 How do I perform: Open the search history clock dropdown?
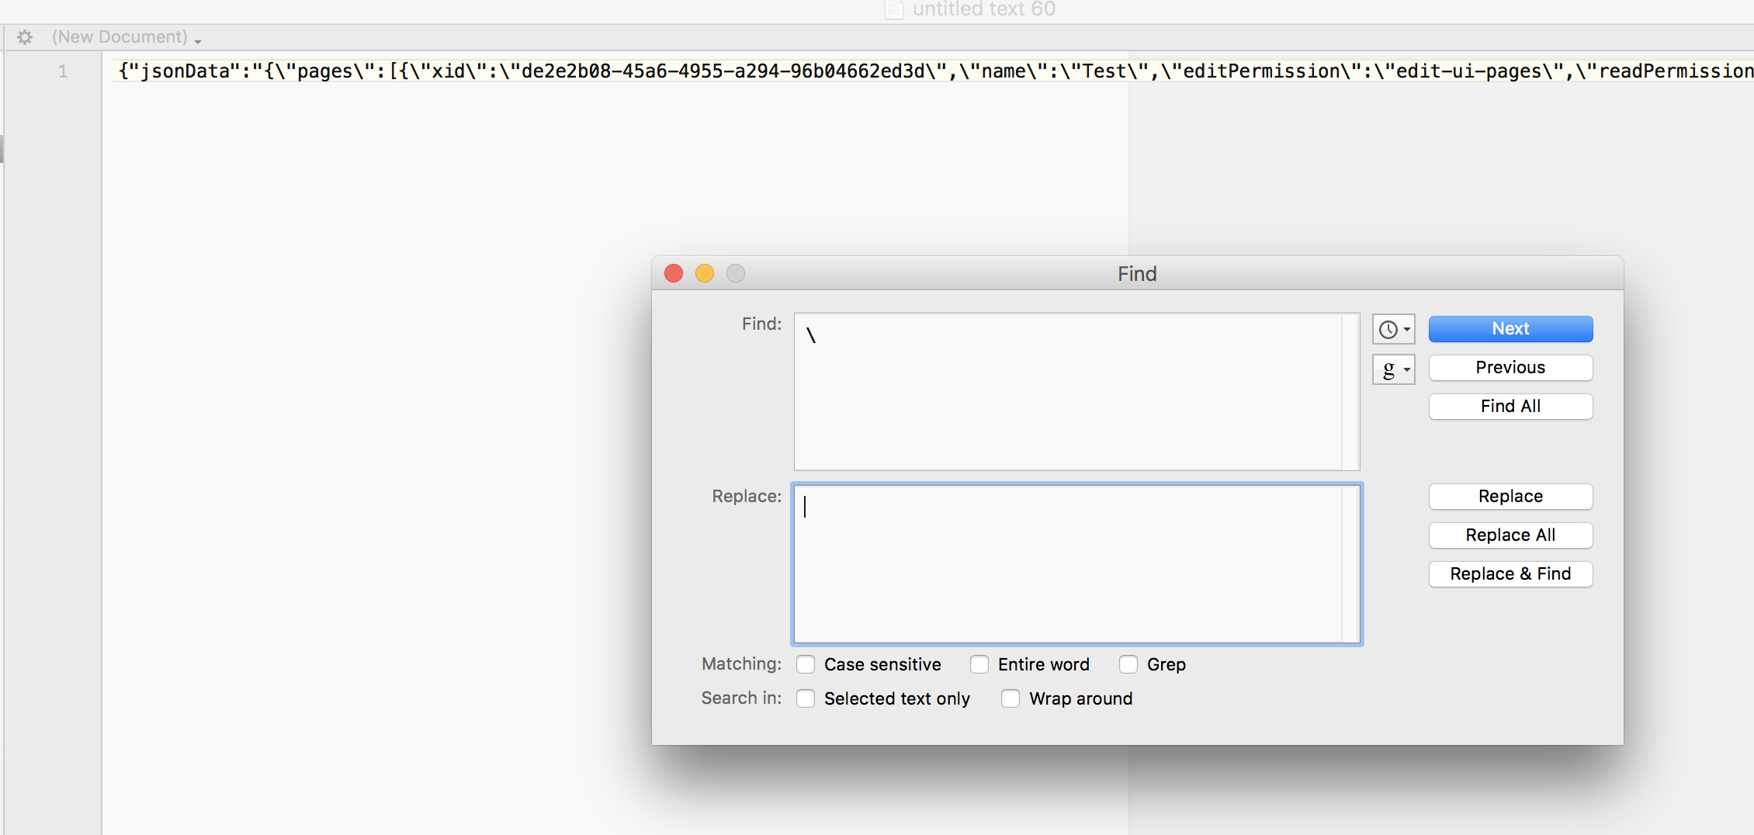click(x=1393, y=329)
